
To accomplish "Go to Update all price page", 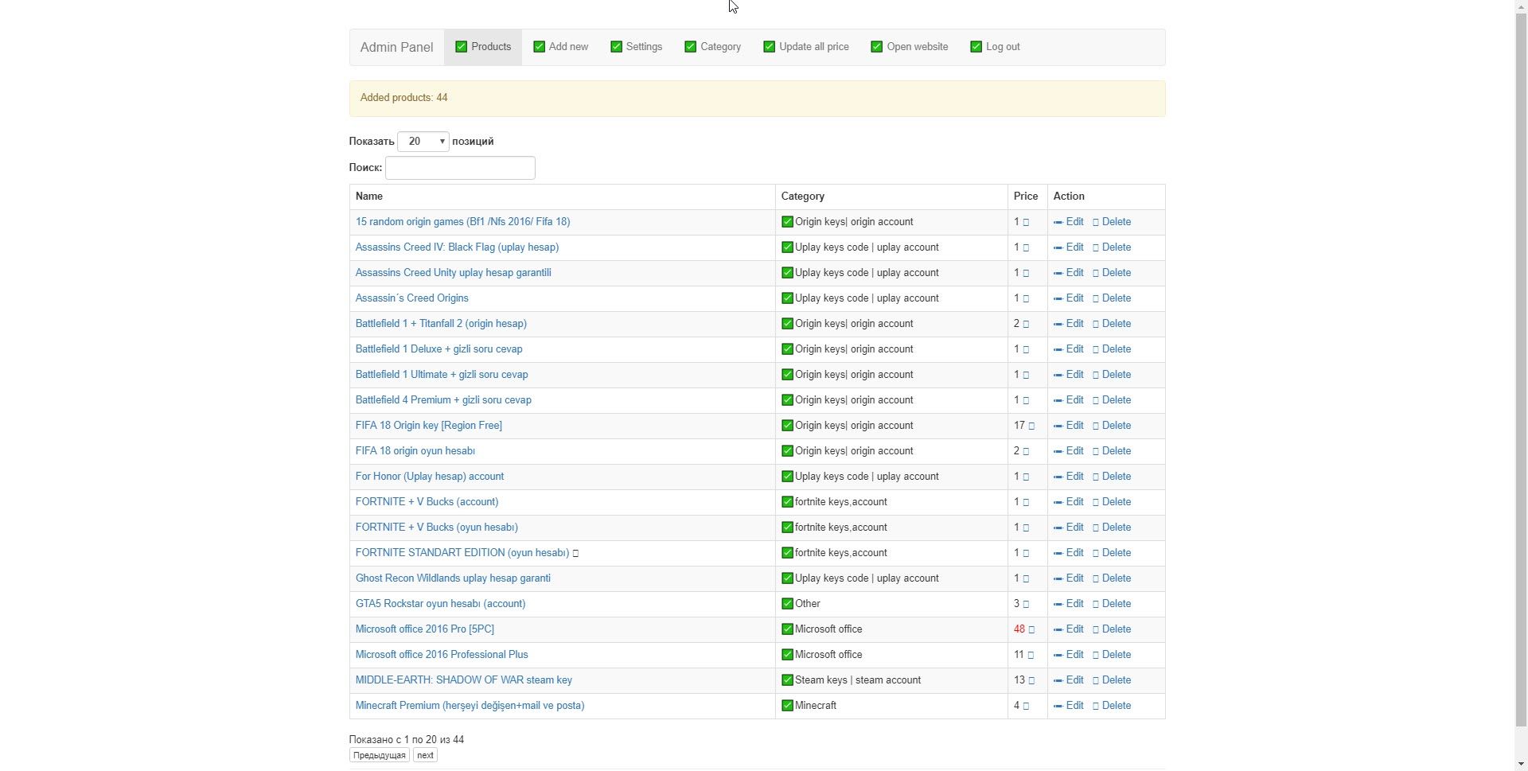I will point(813,47).
